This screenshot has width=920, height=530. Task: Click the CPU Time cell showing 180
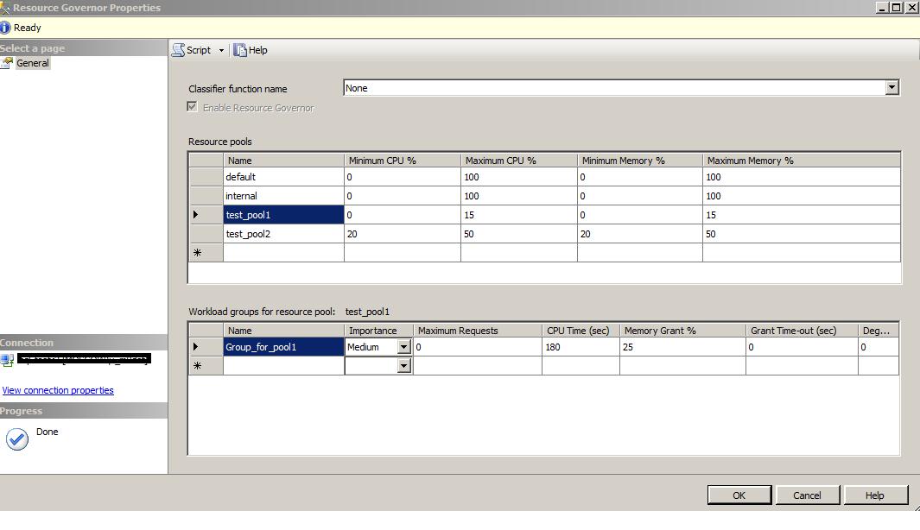point(580,347)
